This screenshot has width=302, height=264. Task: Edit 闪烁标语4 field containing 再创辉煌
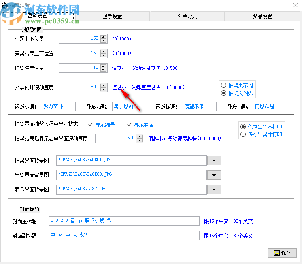[x=270, y=106]
